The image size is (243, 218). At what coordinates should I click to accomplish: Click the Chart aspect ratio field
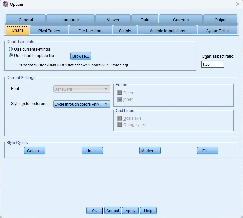(x=212, y=65)
